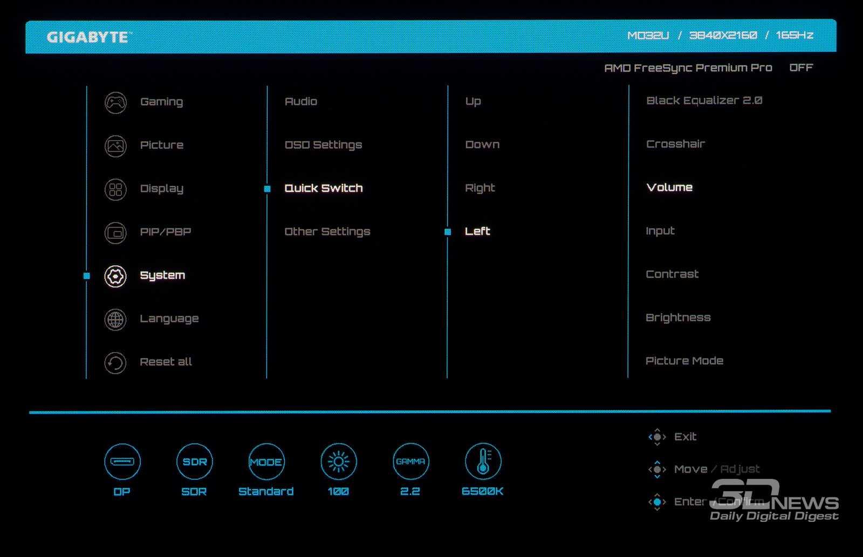The image size is (863, 557).
Task: Click the 165Hz refresh rate text
Action: 794,36
